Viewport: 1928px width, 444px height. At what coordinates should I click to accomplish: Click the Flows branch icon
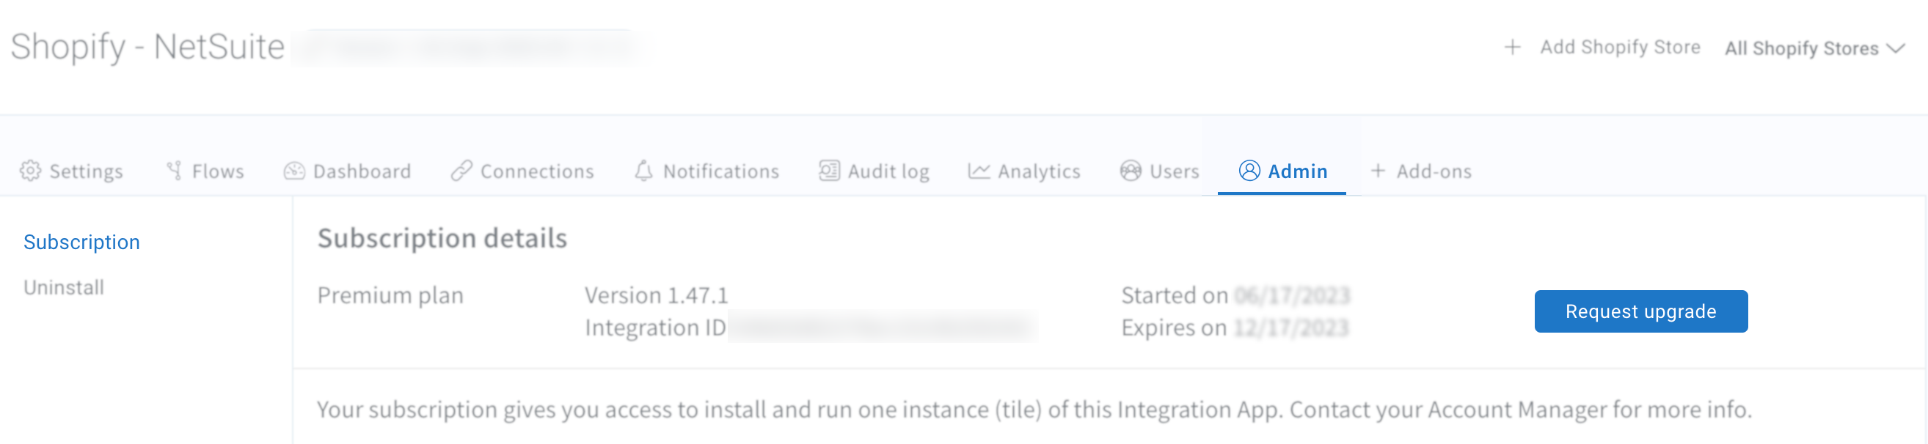coord(174,171)
